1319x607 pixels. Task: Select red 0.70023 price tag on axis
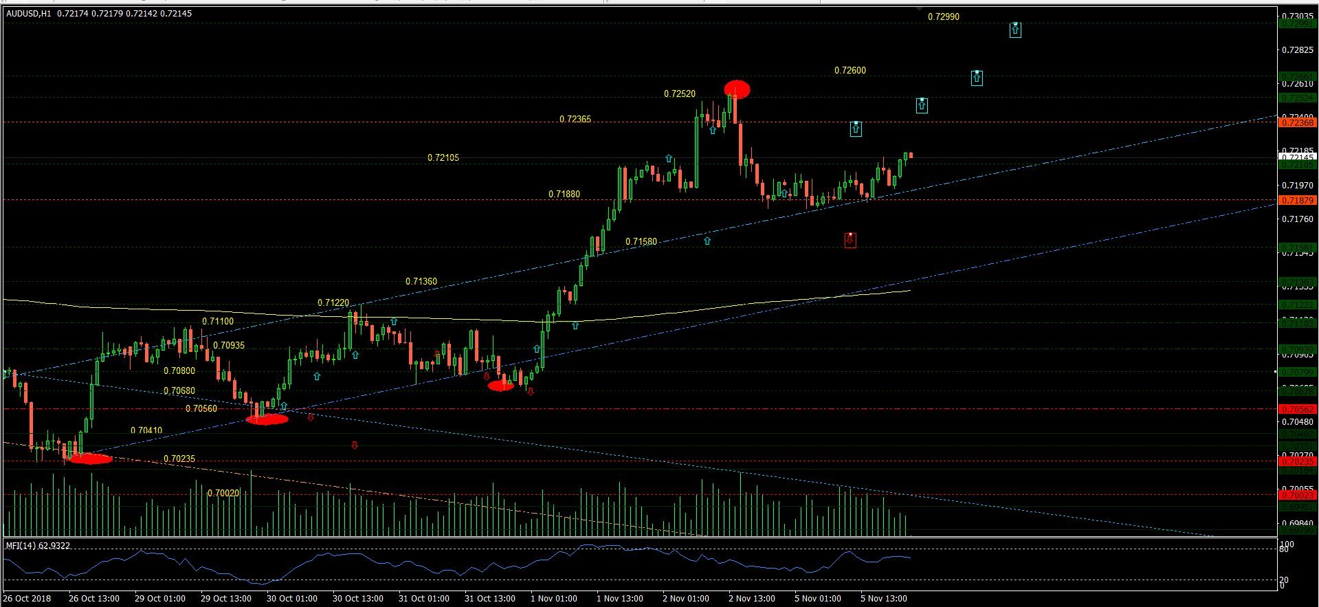[1297, 494]
